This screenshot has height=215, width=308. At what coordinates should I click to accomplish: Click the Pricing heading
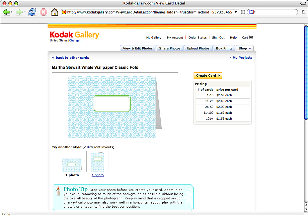201,84
